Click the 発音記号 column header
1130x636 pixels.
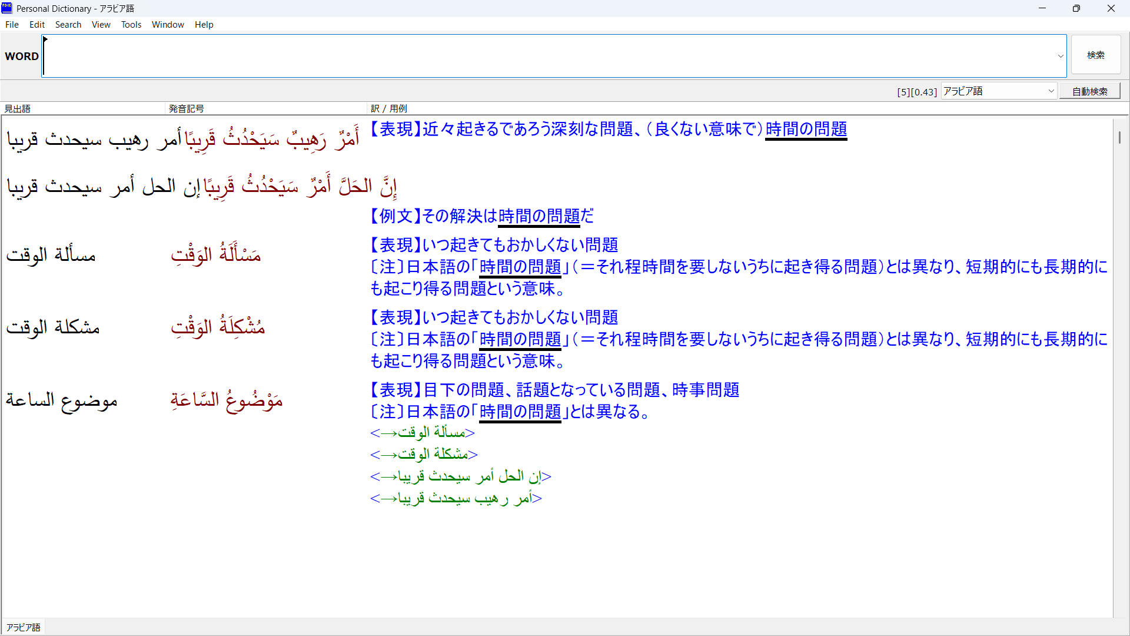click(186, 108)
